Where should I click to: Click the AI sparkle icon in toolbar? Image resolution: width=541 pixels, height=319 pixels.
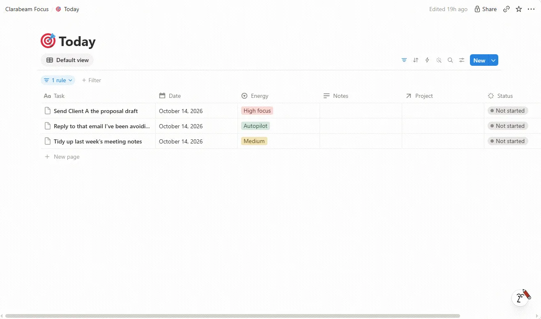tap(439, 60)
